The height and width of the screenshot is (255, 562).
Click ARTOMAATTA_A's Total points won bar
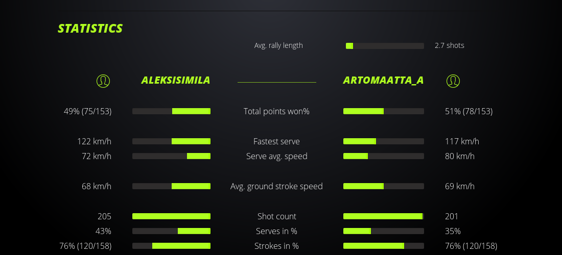click(384, 111)
